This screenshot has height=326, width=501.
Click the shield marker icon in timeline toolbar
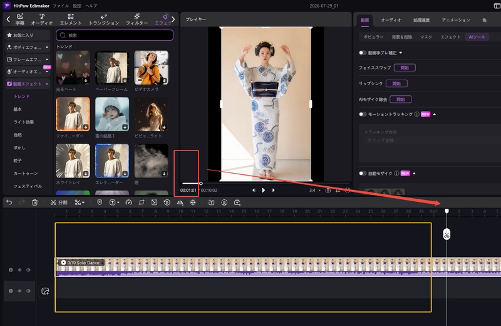[x=100, y=202]
